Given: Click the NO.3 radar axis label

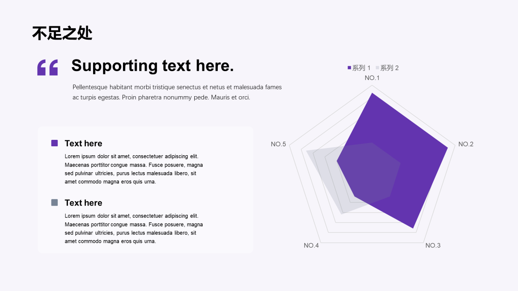Looking at the screenshot, I should tap(433, 245).
